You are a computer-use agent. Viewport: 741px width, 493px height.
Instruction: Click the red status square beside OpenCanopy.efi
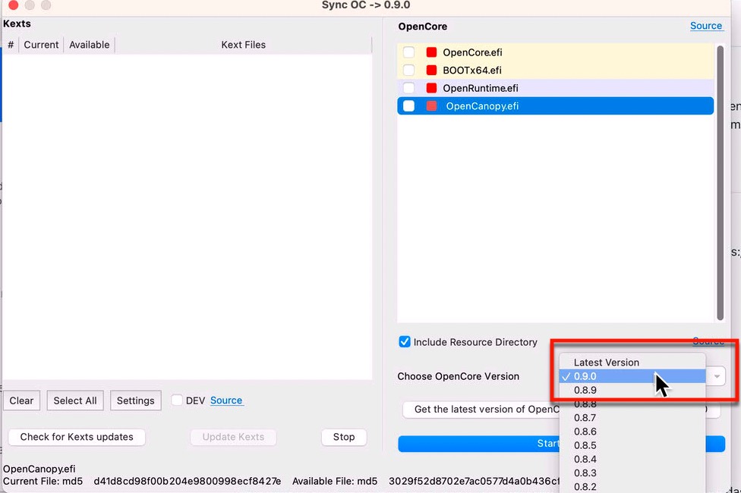click(x=431, y=105)
